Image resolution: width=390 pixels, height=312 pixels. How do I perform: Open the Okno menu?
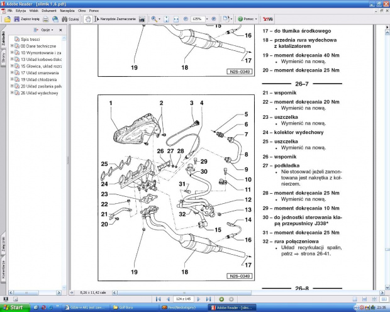point(82,11)
